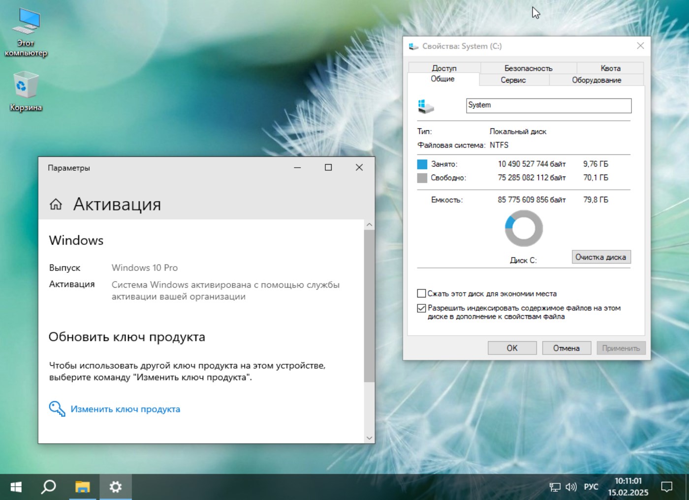Click the "Выпуск" label

[x=64, y=268]
